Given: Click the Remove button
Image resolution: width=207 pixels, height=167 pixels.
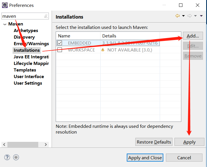Looking at the screenshot, I should 193,56.
